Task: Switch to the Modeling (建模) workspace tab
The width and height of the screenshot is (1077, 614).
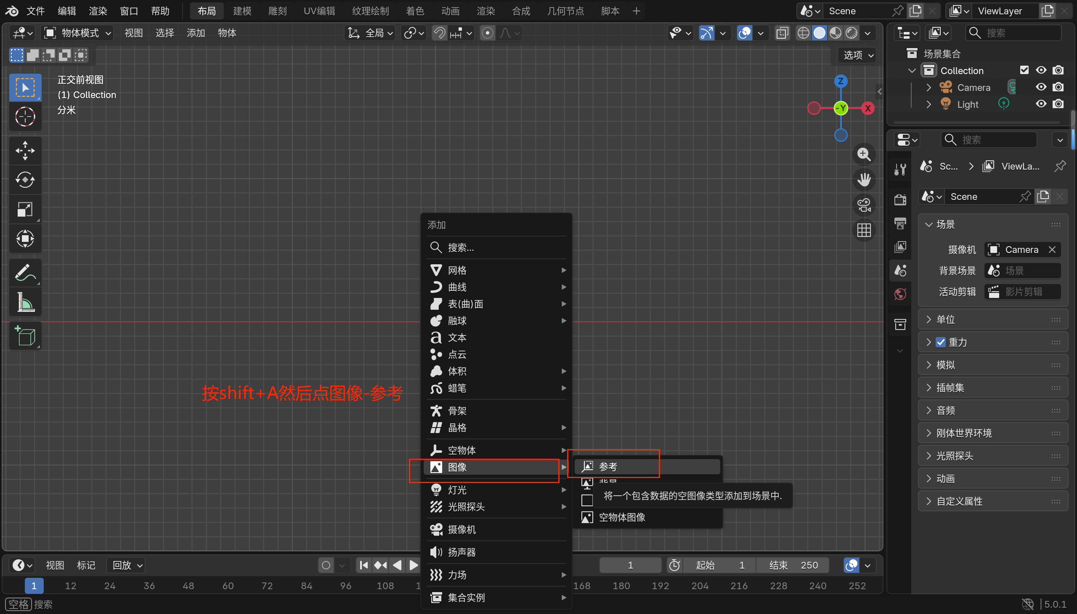Action: [242, 11]
